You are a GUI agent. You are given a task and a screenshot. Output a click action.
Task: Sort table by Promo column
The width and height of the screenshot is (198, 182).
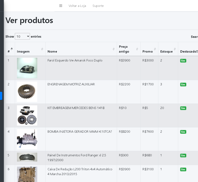click(149, 49)
